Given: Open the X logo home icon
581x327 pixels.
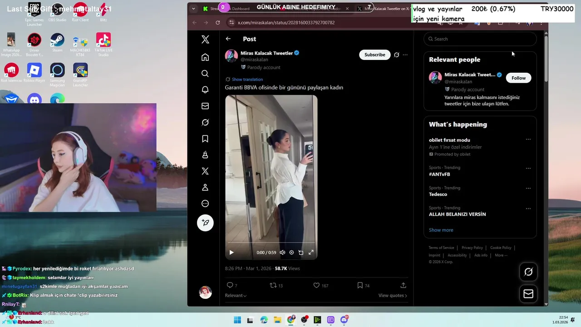Looking at the screenshot, I should tap(205, 40).
